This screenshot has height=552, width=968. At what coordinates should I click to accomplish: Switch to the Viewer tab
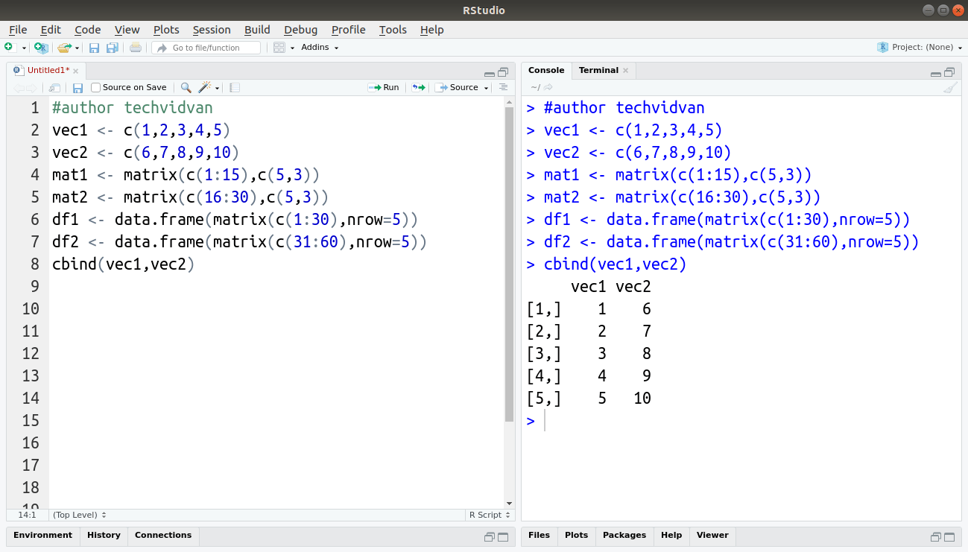pyautogui.click(x=712, y=536)
